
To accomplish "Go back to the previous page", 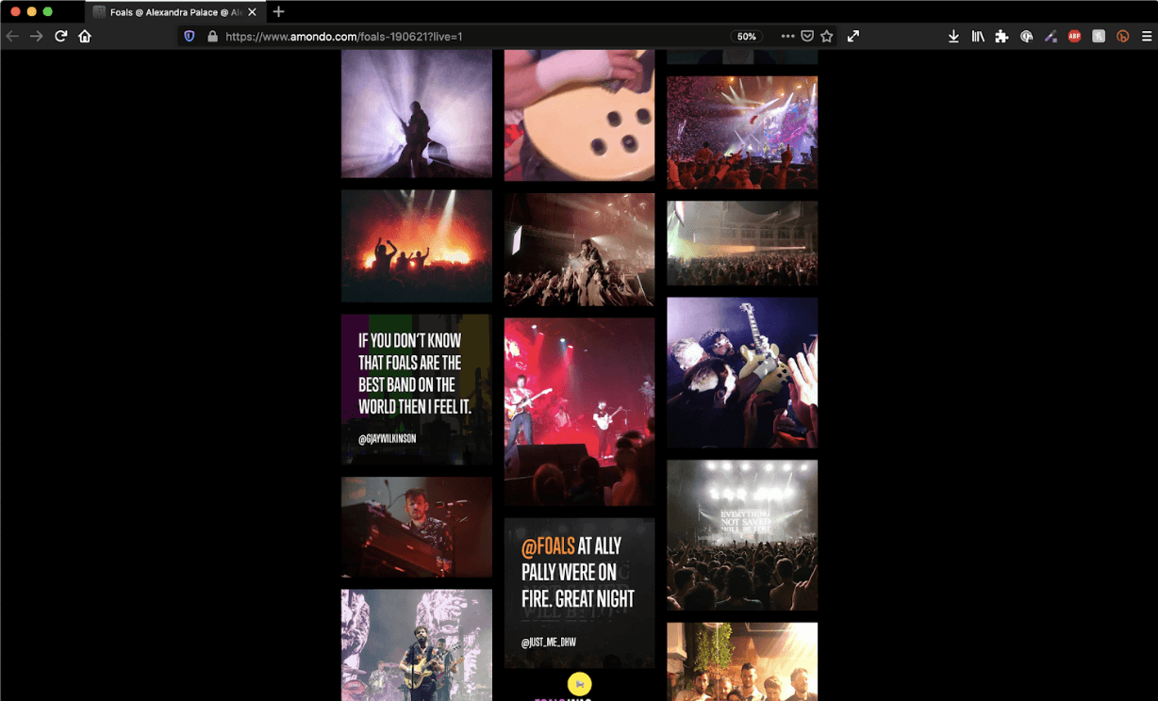I will 12,36.
